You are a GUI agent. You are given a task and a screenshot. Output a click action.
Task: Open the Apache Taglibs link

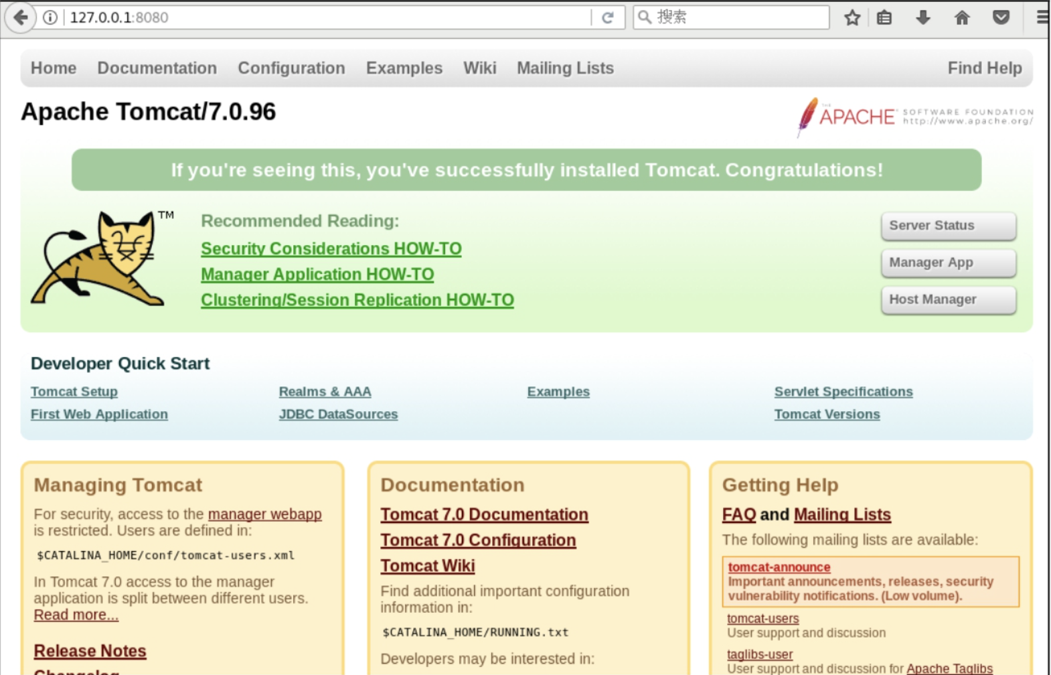pyautogui.click(x=949, y=668)
